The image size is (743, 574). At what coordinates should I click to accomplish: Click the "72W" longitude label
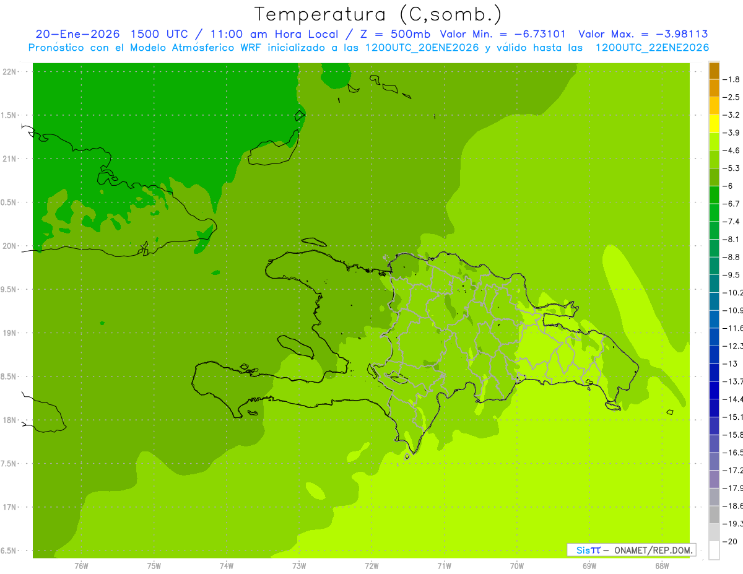(371, 566)
